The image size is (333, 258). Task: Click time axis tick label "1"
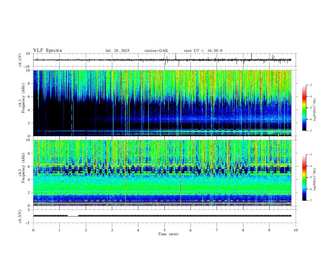click(x=59, y=230)
